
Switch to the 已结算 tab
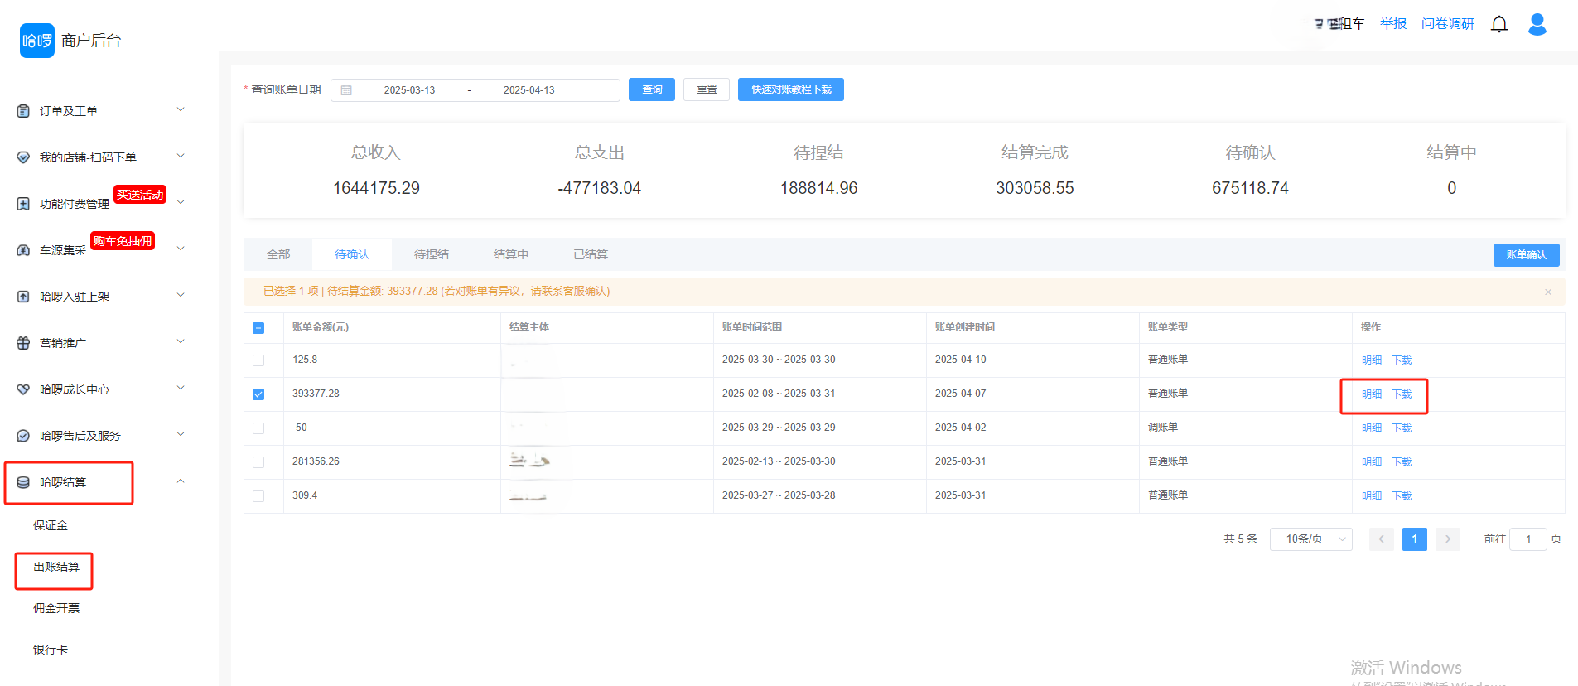click(x=590, y=254)
